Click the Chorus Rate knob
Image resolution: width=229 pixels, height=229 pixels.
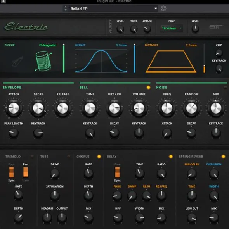(88, 173)
